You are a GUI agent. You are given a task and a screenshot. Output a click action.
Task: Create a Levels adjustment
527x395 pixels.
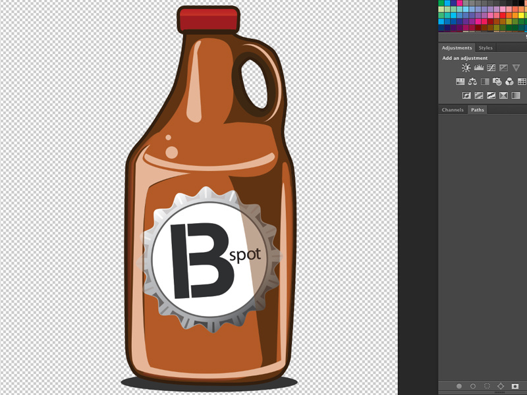coord(479,68)
